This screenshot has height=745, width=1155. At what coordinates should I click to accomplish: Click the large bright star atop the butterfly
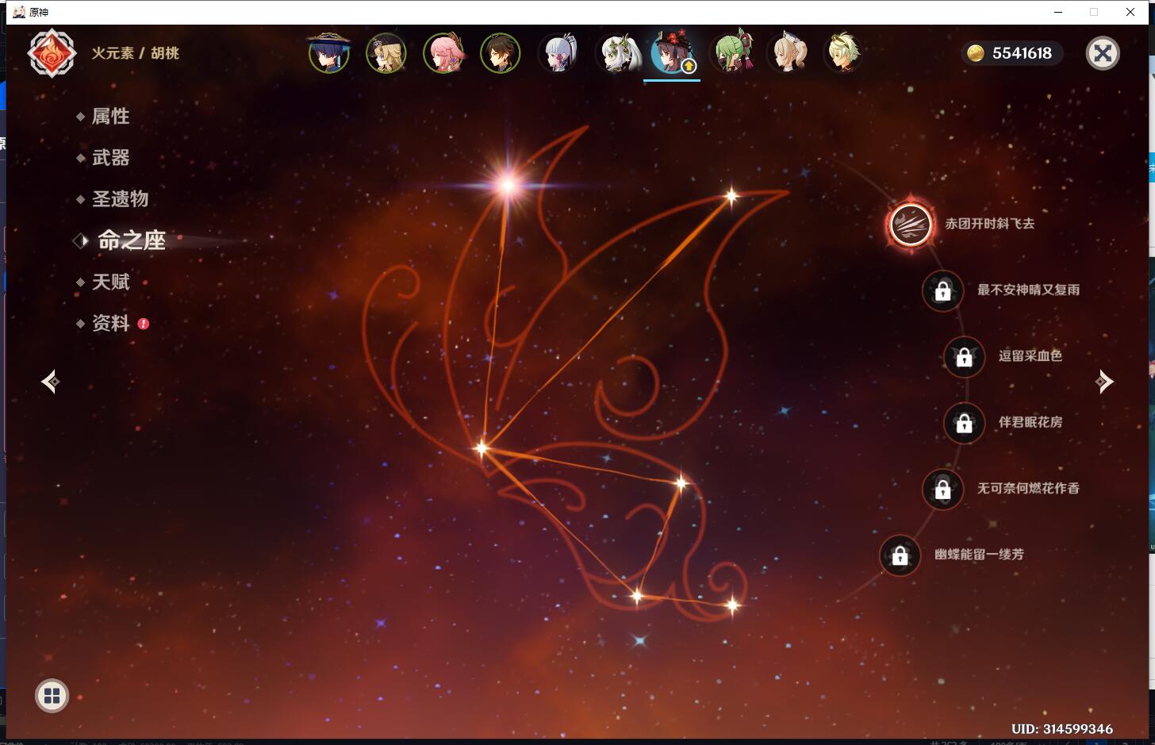click(508, 186)
